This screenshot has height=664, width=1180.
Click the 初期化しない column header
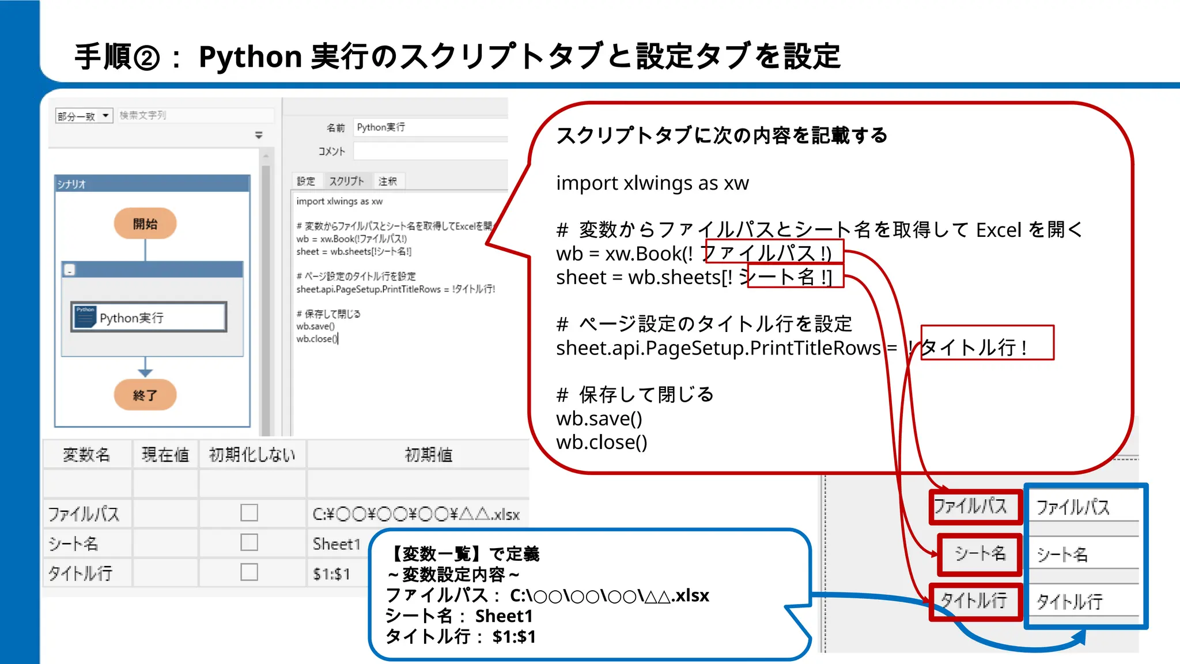(252, 454)
